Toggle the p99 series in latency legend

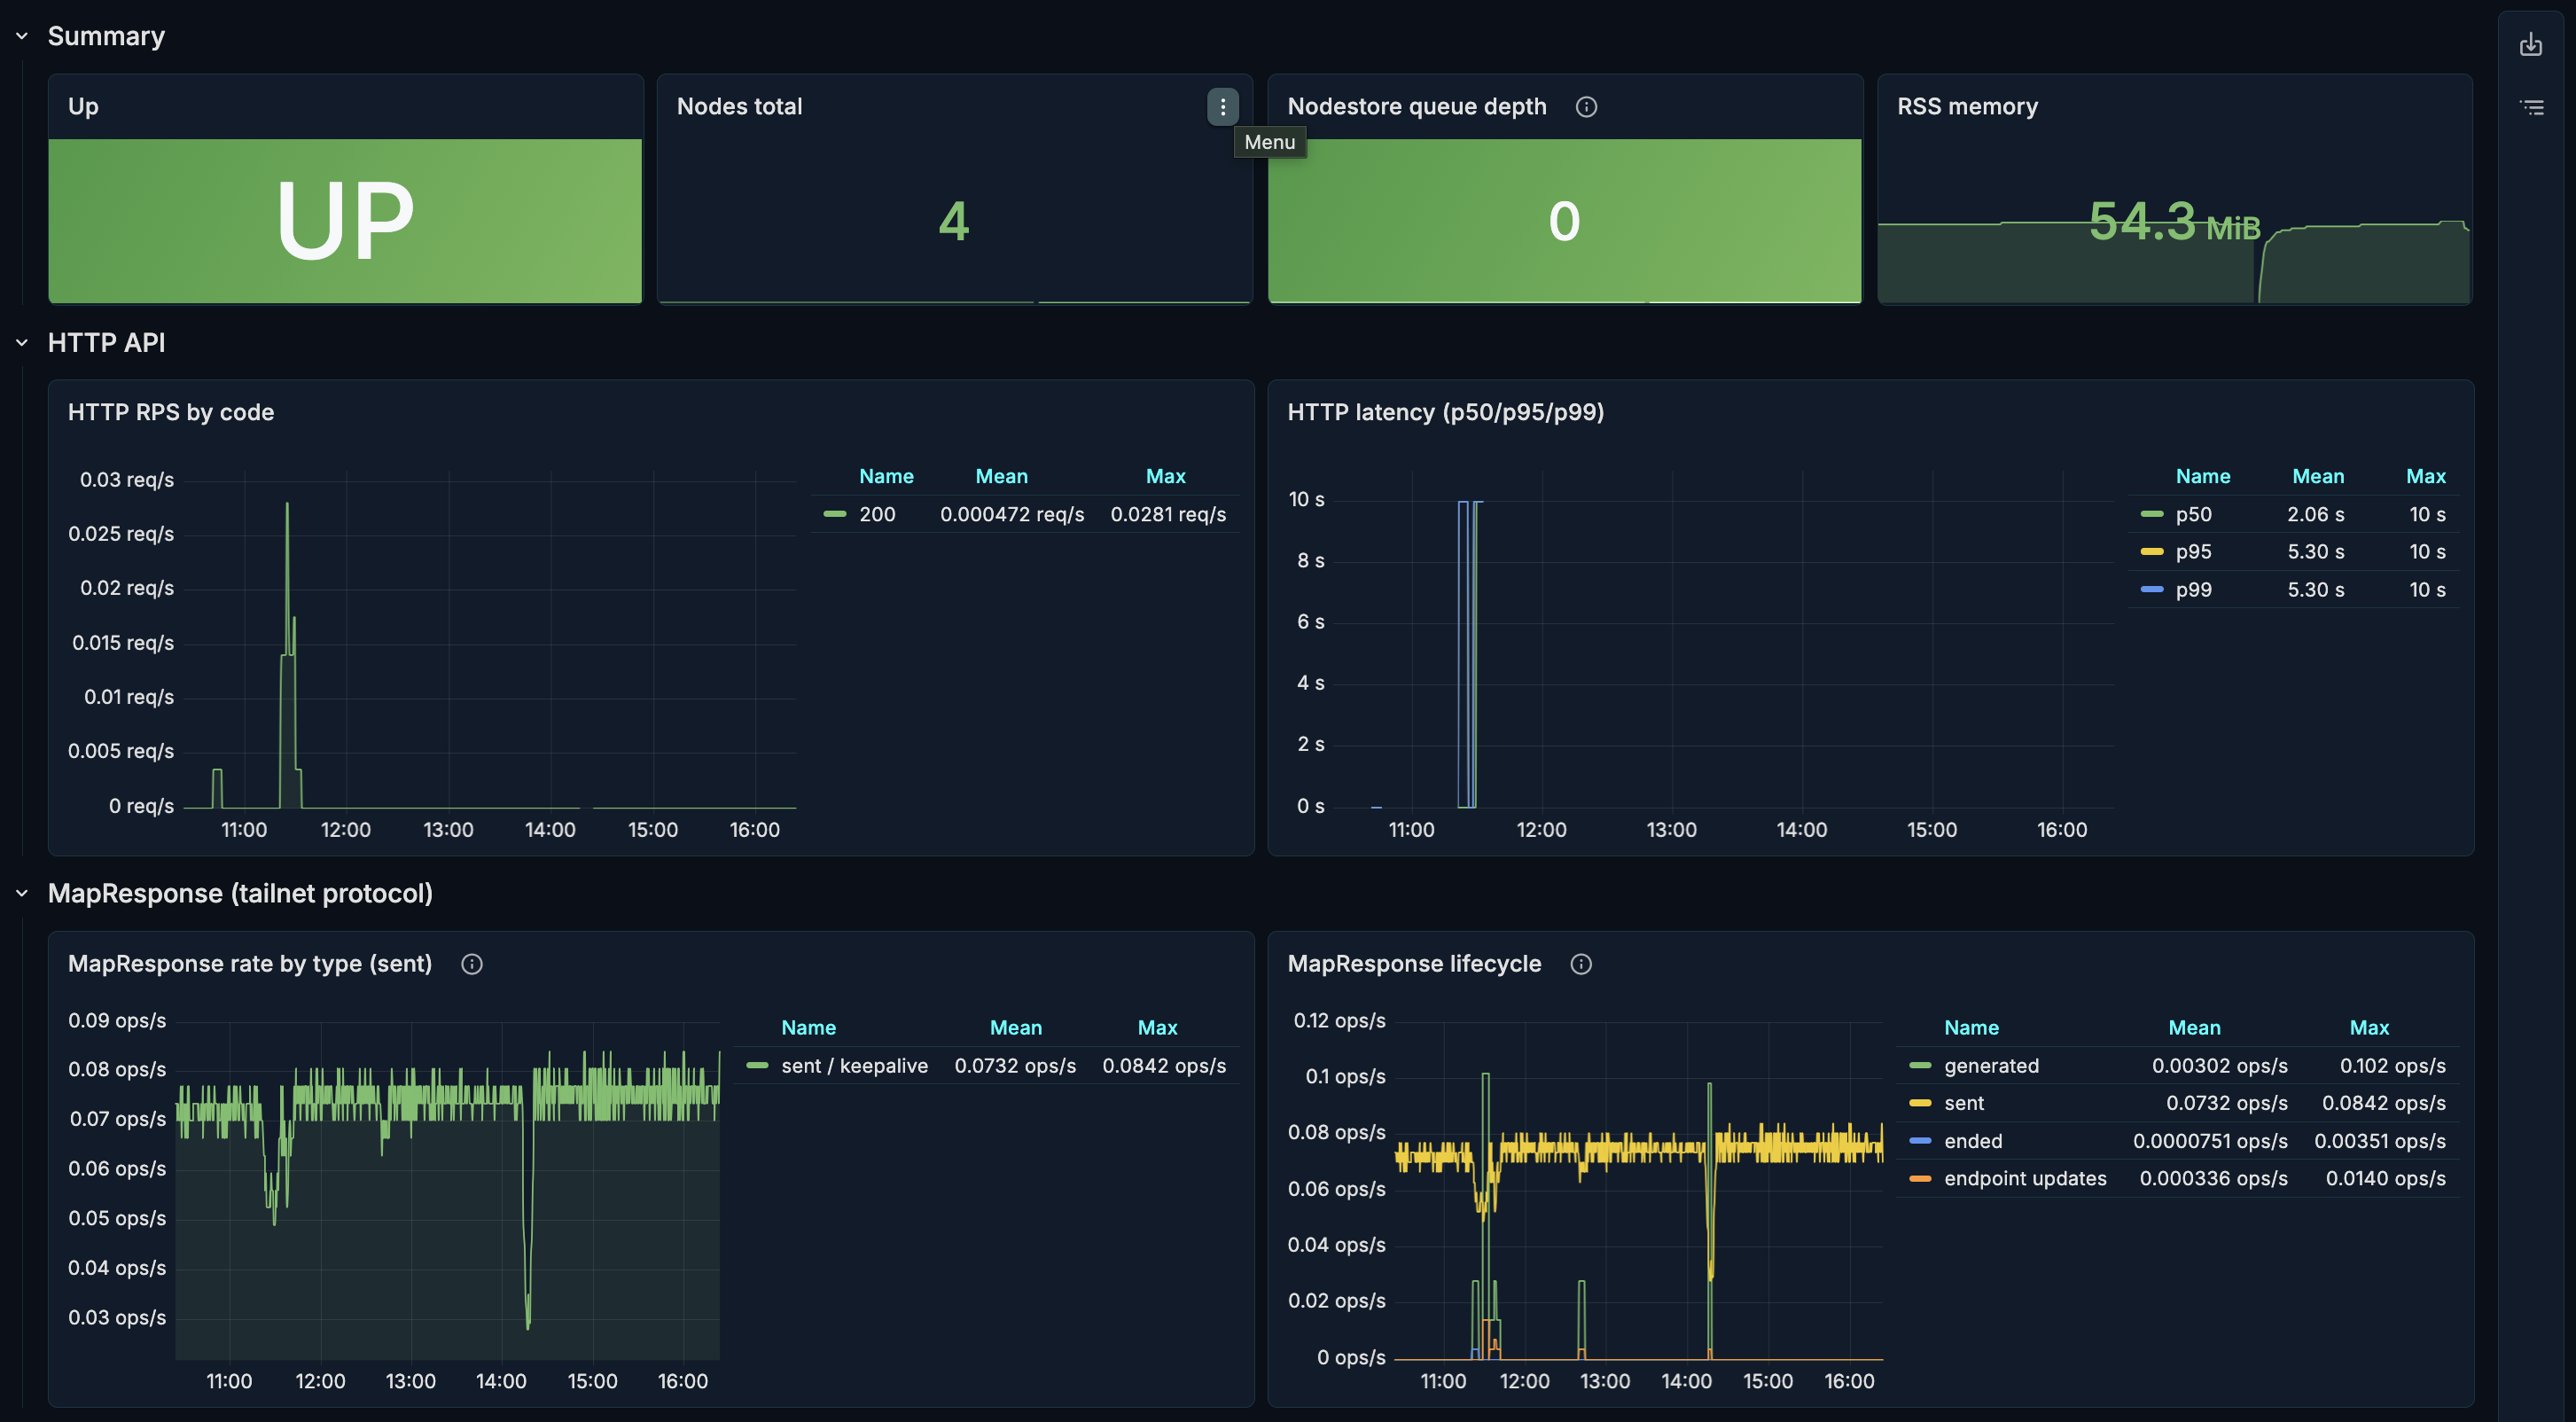[x=2193, y=590]
